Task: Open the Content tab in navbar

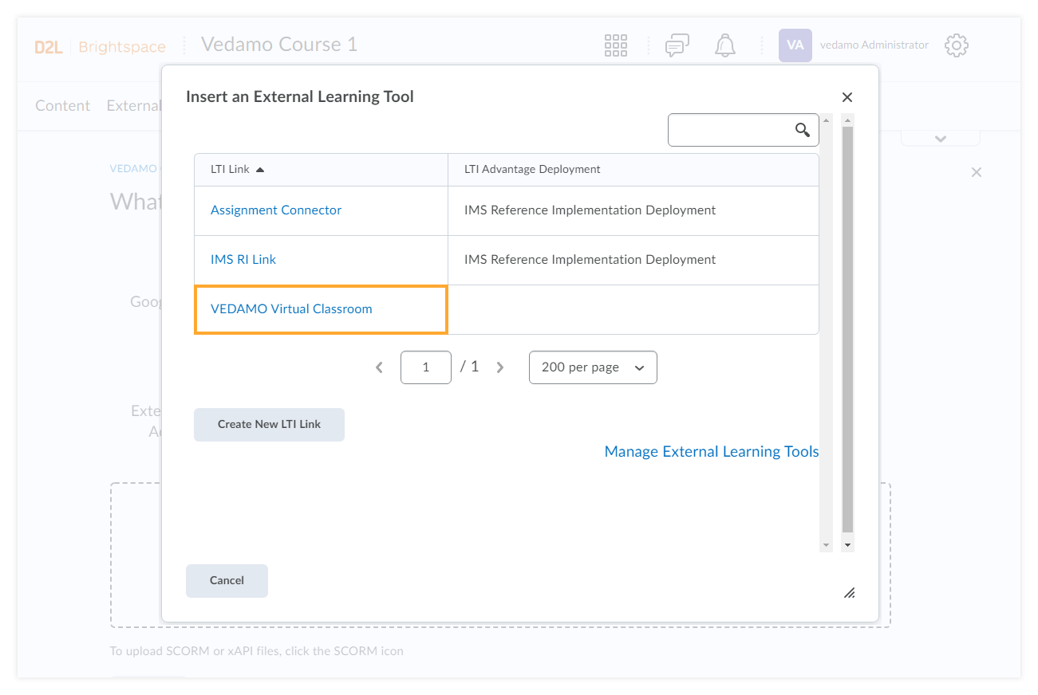Action: pyautogui.click(x=63, y=106)
